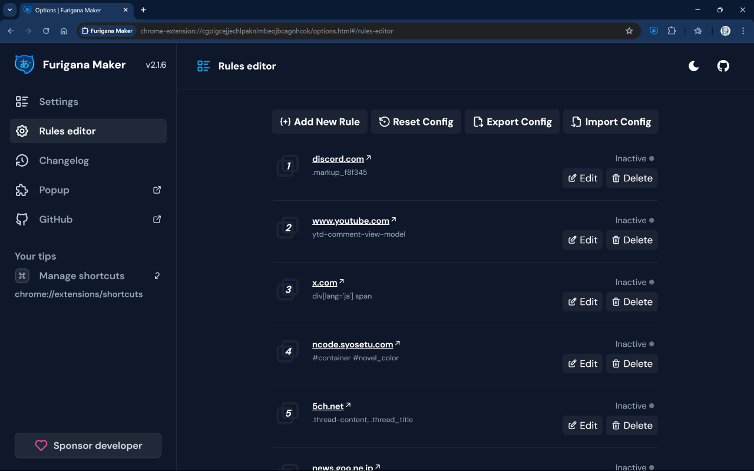Open Changelog in sidebar
The width and height of the screenshot is (754, 471).
coord(88,161)
